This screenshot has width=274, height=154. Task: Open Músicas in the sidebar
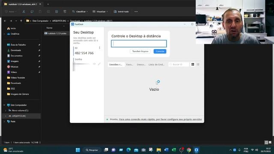[x=14, y=67]
